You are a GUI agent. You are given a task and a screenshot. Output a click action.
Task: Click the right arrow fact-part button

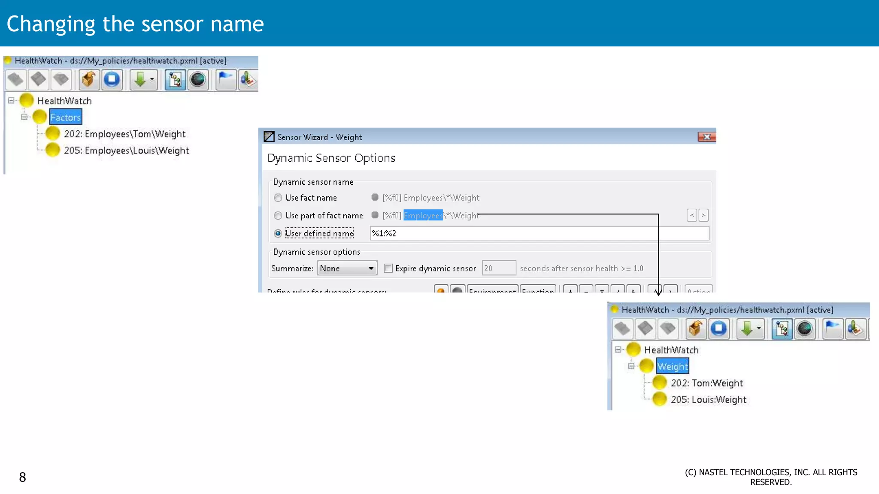703,215
